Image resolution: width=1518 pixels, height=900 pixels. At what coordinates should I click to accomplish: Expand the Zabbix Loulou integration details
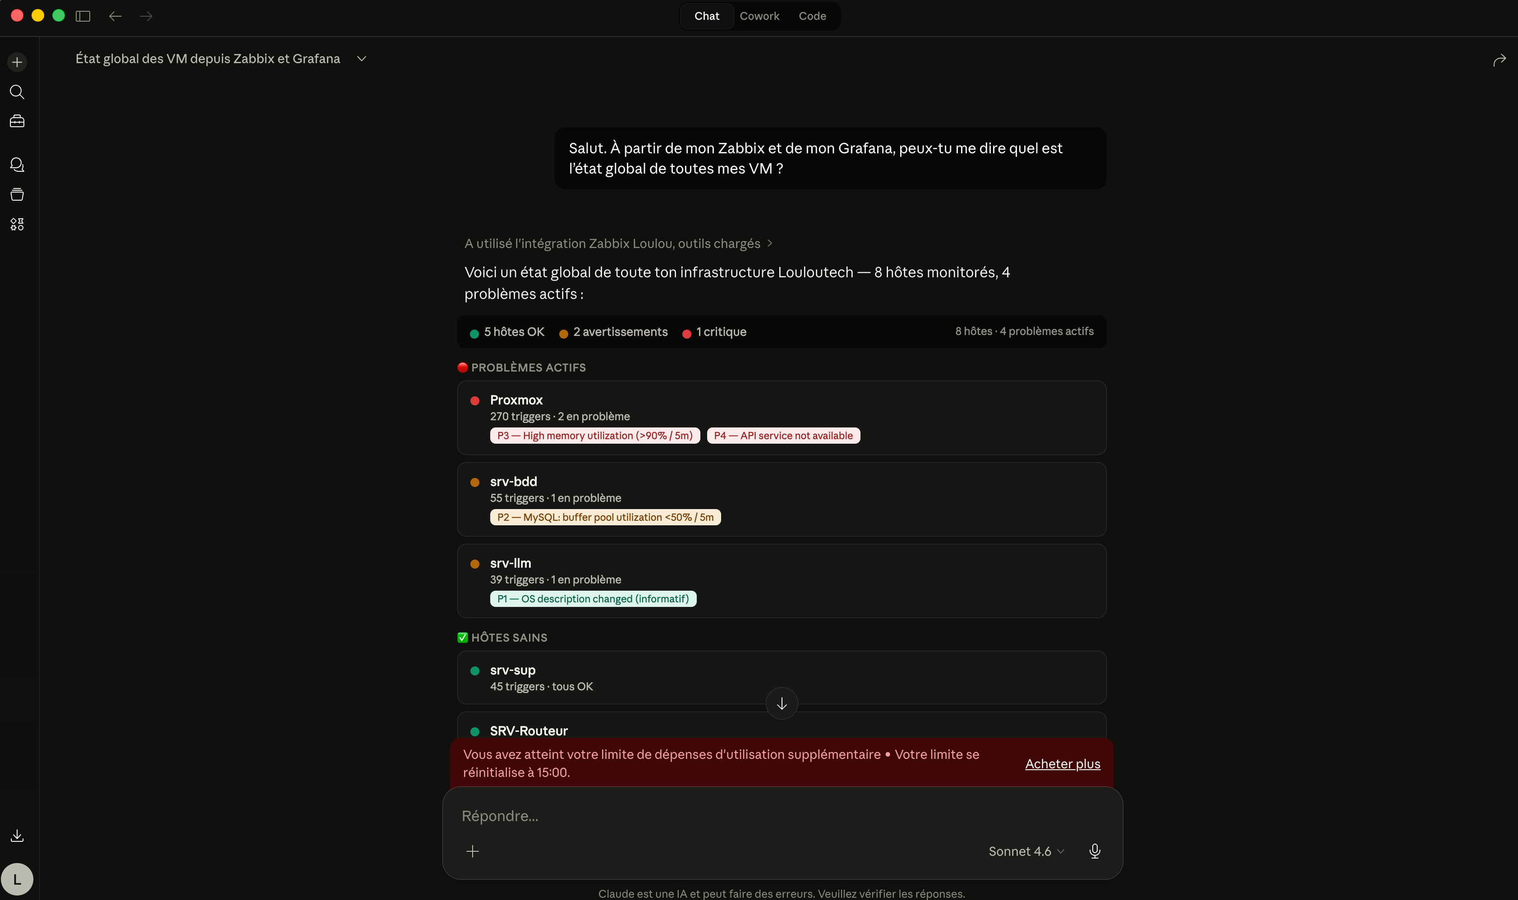point(618,243)
